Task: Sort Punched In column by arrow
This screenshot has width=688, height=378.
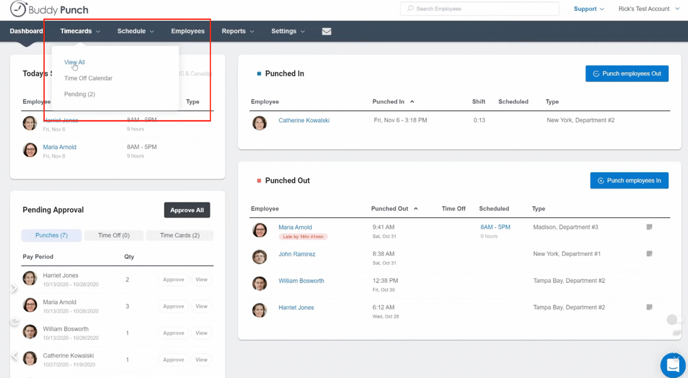Action: click(x=412, y=102)
